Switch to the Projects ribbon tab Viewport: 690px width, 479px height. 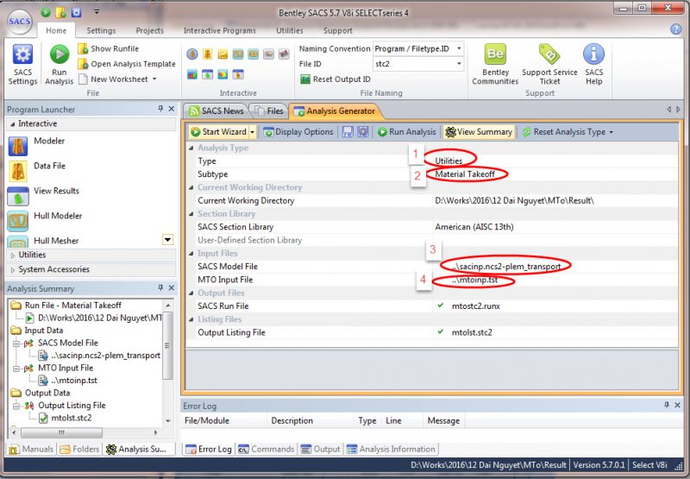[149, 30]
